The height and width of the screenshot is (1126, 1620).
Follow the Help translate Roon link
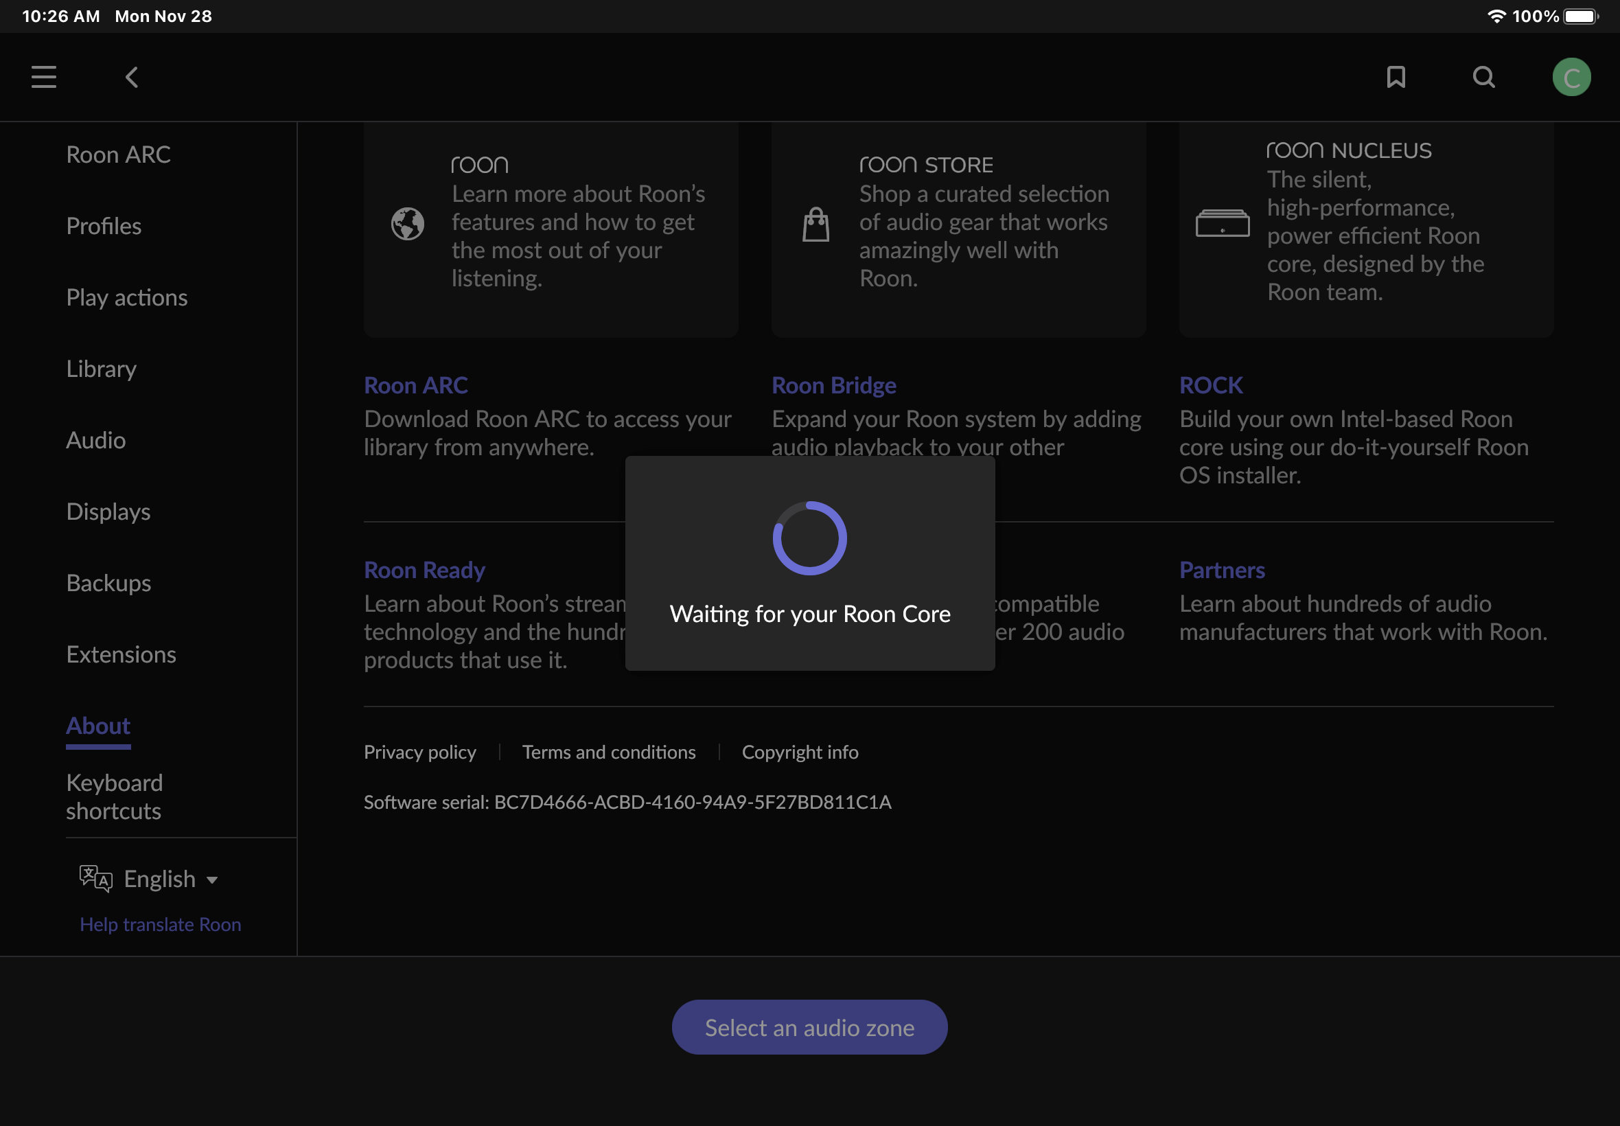(x=160, y=923)
